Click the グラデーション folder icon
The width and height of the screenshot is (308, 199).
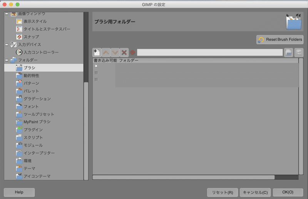19,99
